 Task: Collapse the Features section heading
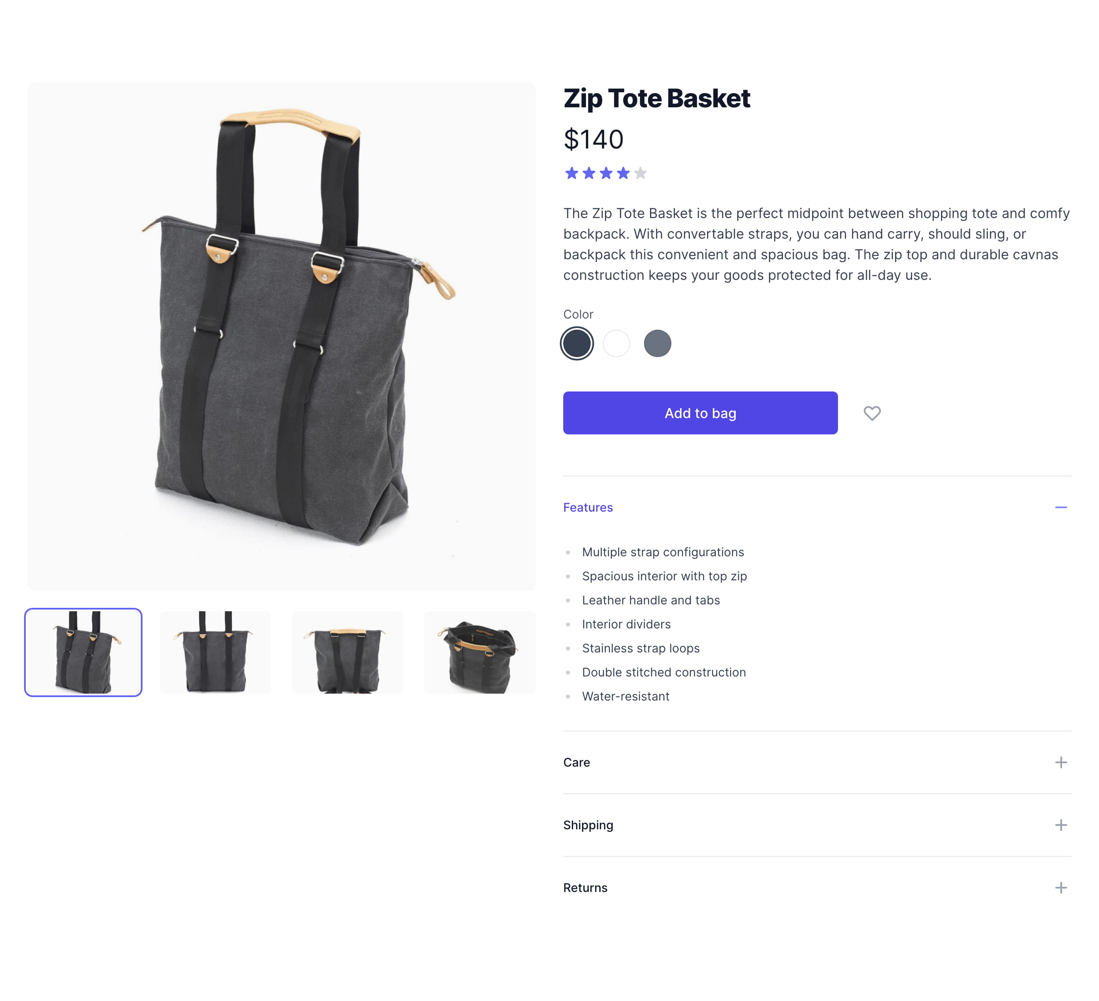tap(588, 508)
